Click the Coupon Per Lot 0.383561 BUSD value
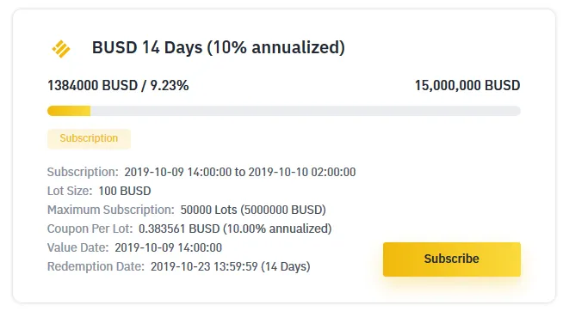Viewport: 563px width, 311px height. click(x=235, y=229)
